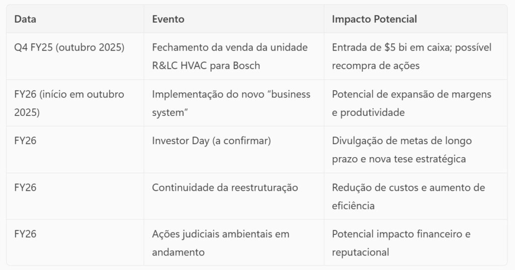Click the FY26 date in reestruturação row

pos(25,188)
